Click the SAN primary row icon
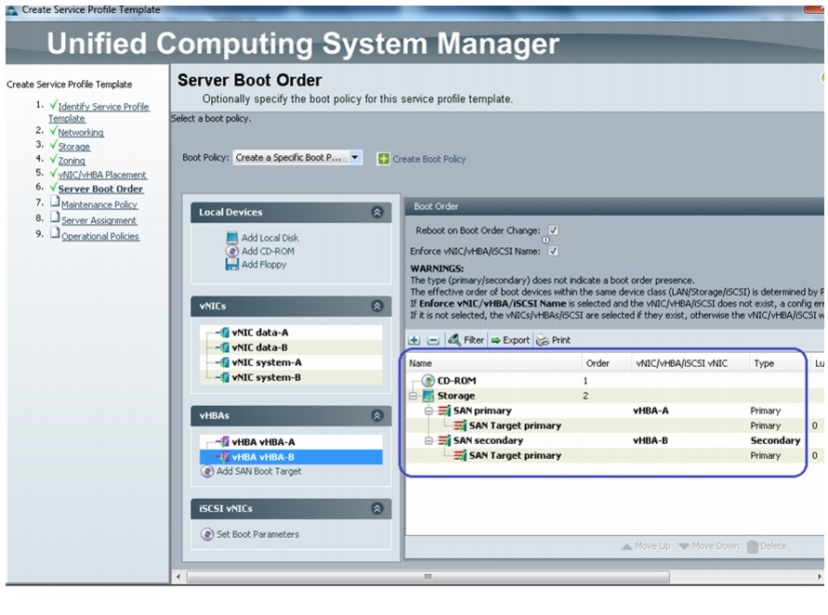The image size is (828, 615). [x=444, y=411]
